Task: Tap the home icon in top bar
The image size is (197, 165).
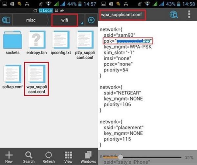Action: pyautogui.click(x=35, y=10)
